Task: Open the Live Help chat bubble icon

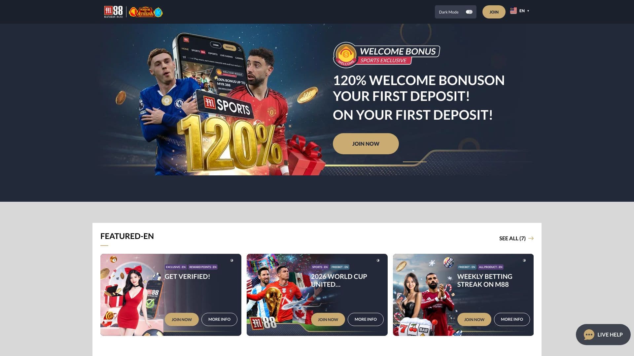Action: [x=589, y=335]
